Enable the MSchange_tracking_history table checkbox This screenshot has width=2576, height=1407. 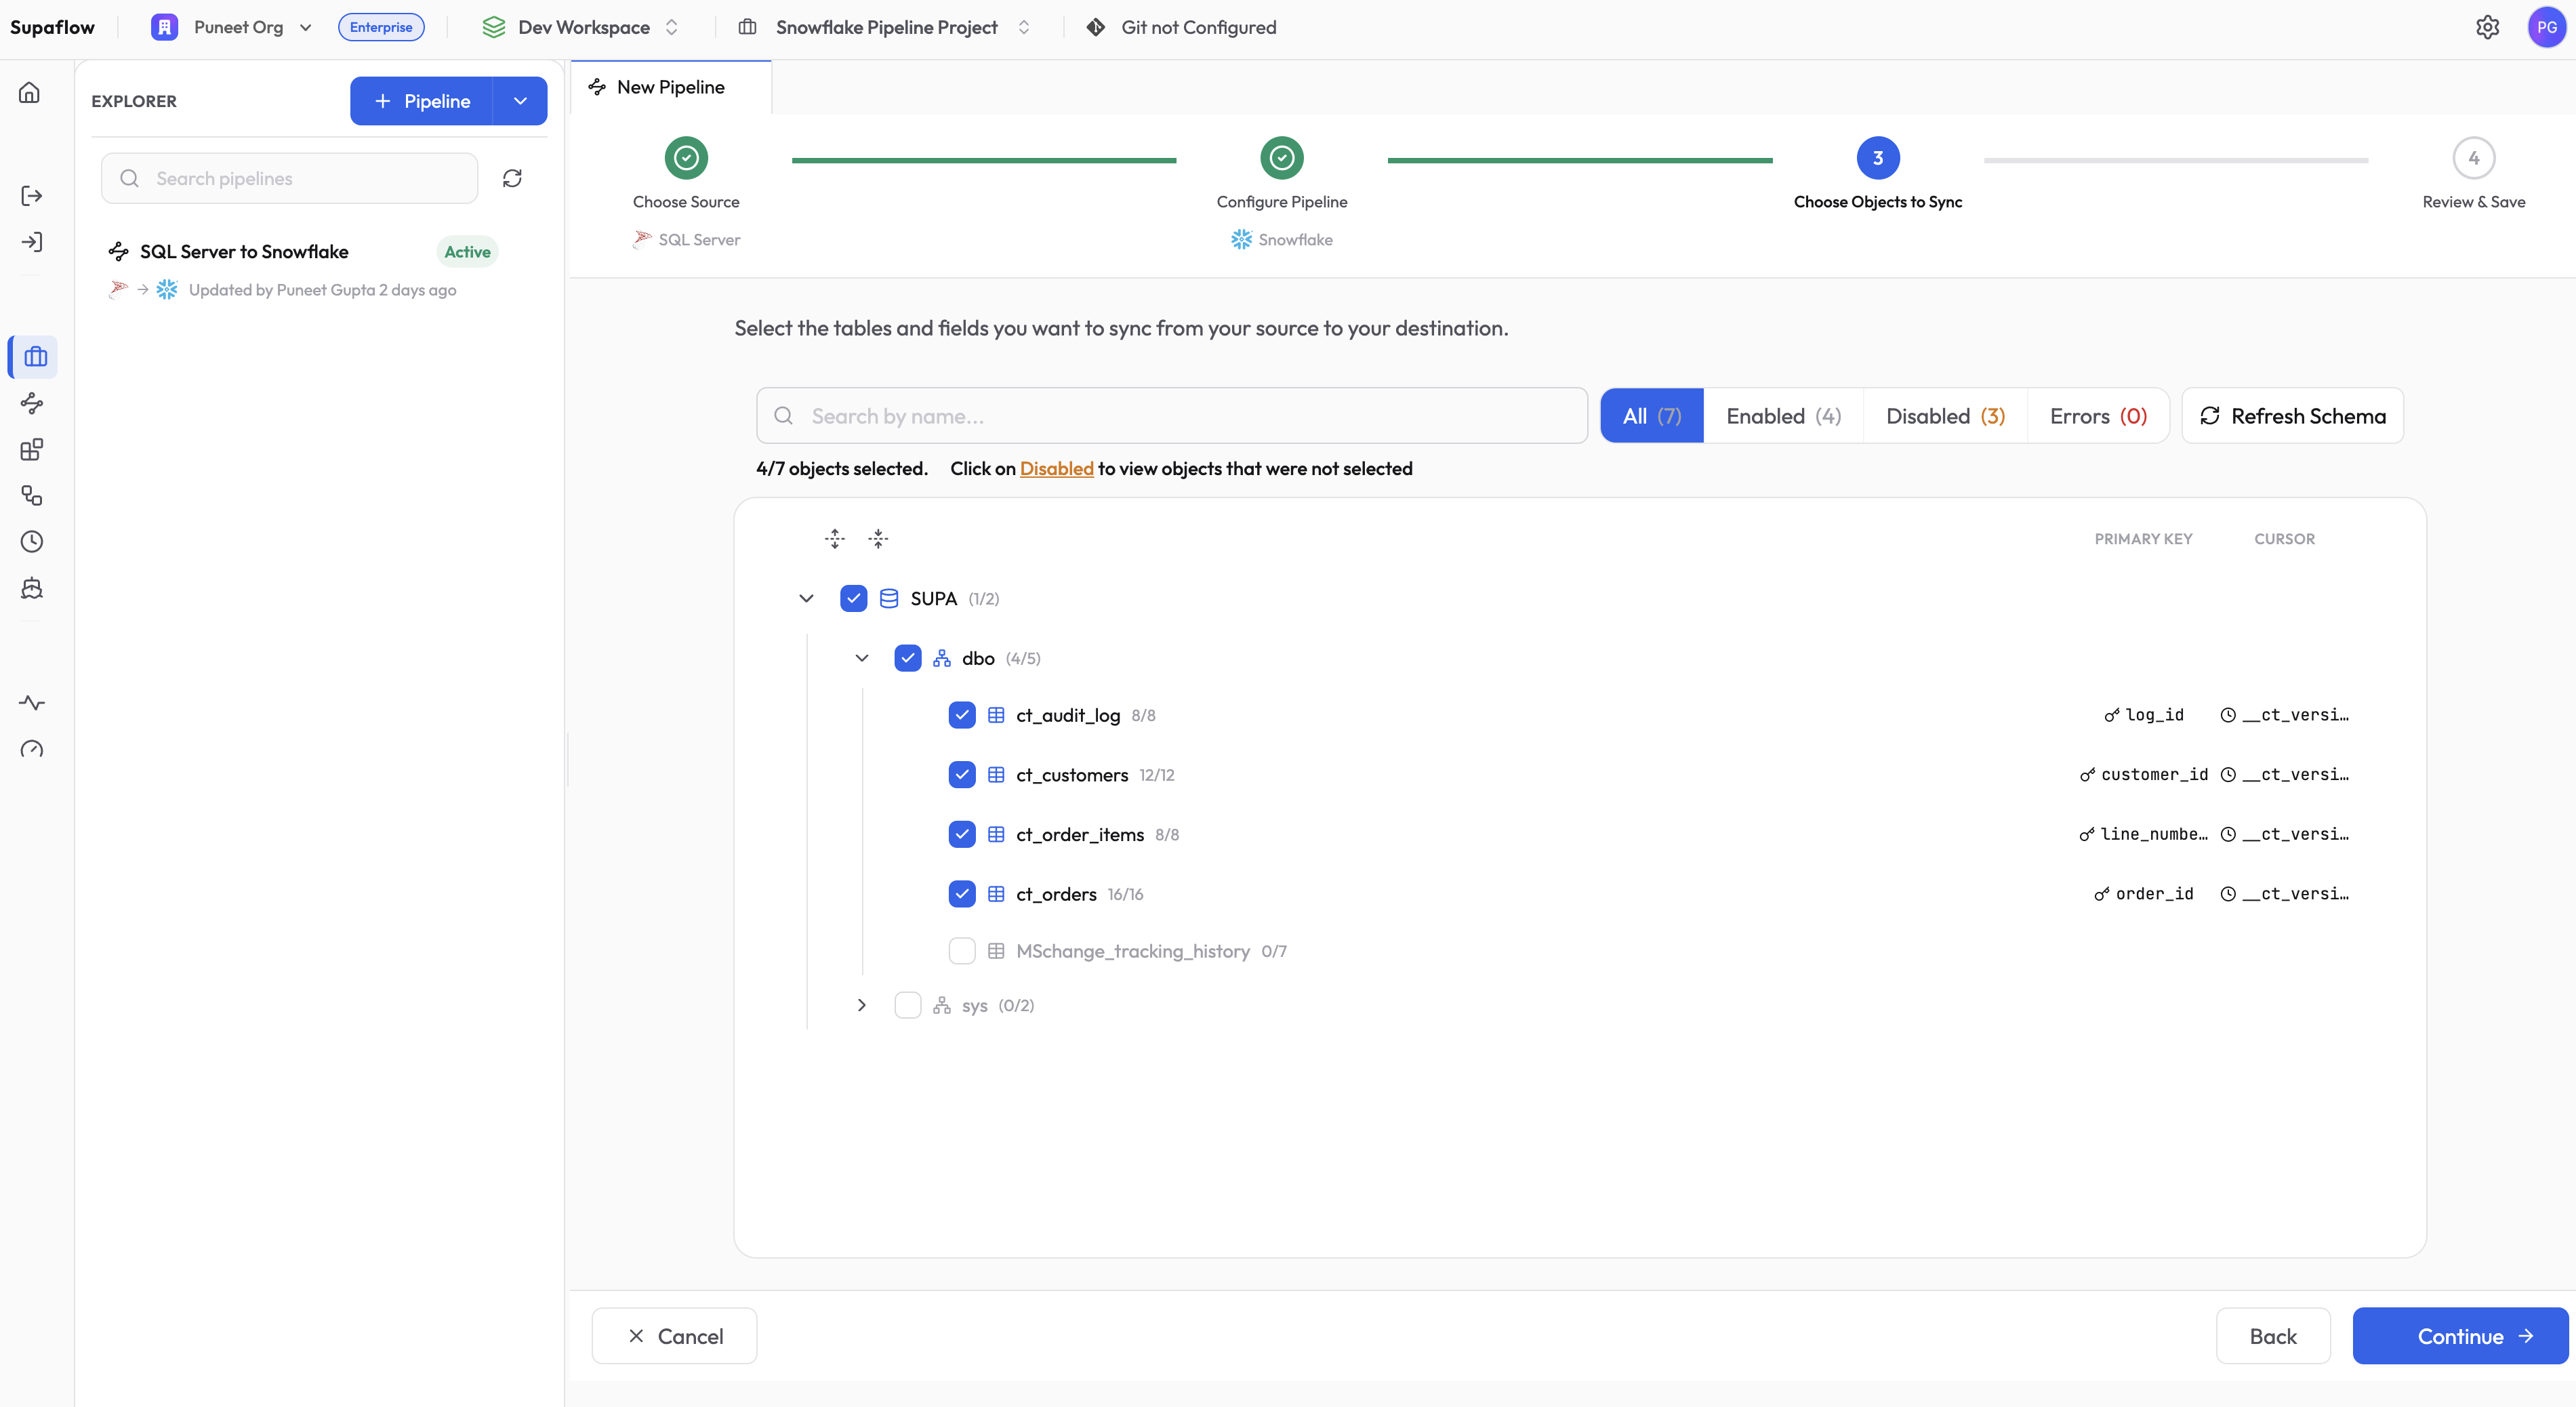coord(961,950)
